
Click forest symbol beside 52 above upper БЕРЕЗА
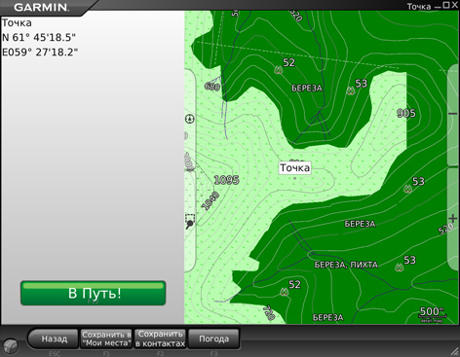click(x=278, y=70)
